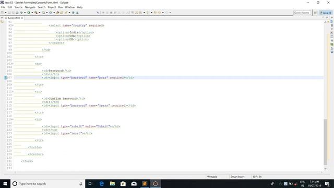Click the closing center tag line
Image resolution: width=334 pixels, height=188 pixels.
(x=35, y=154)
